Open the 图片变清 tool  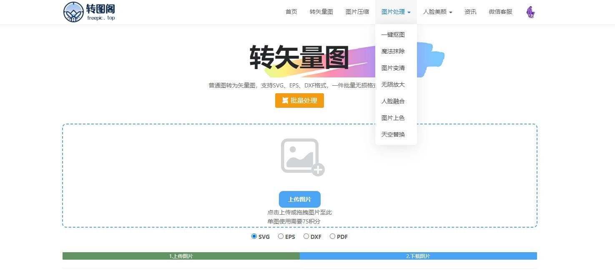coord(392,68)
